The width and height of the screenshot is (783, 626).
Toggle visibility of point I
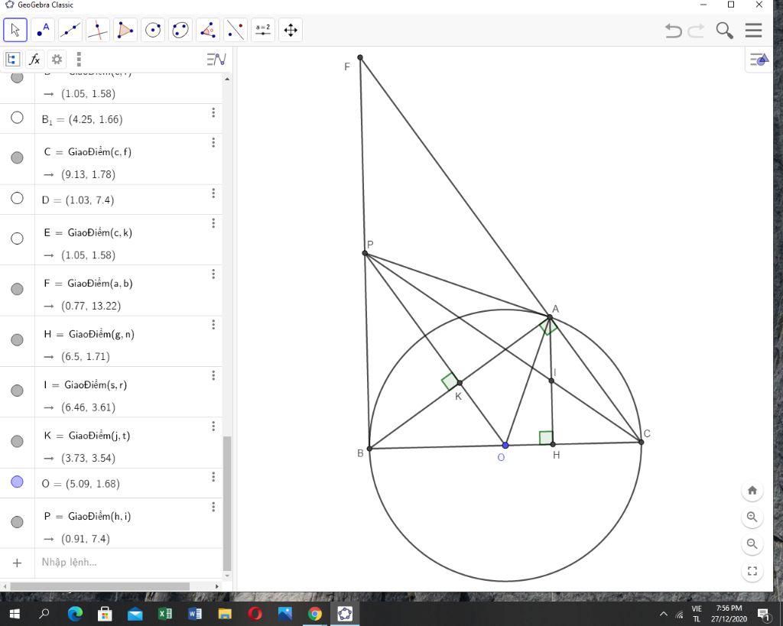pyautogui.click(x=17, y=391)
